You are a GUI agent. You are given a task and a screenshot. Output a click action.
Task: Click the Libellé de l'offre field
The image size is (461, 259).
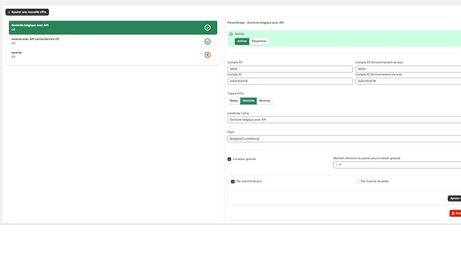[x=344, y=120]
